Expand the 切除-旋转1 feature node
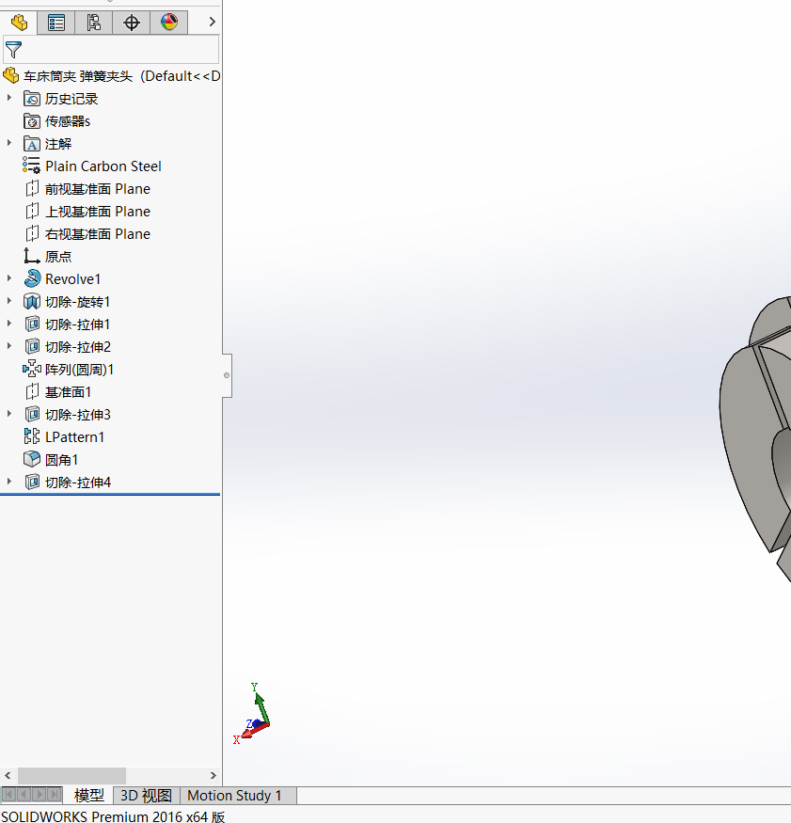This screenshot has height=823, width=791. tap(8, 301)
